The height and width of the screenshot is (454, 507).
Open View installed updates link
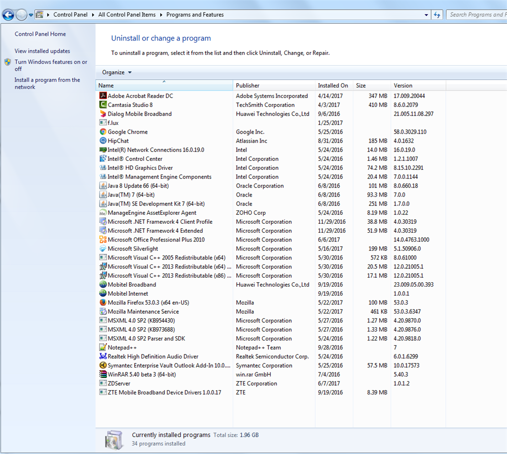pos(42,51)
